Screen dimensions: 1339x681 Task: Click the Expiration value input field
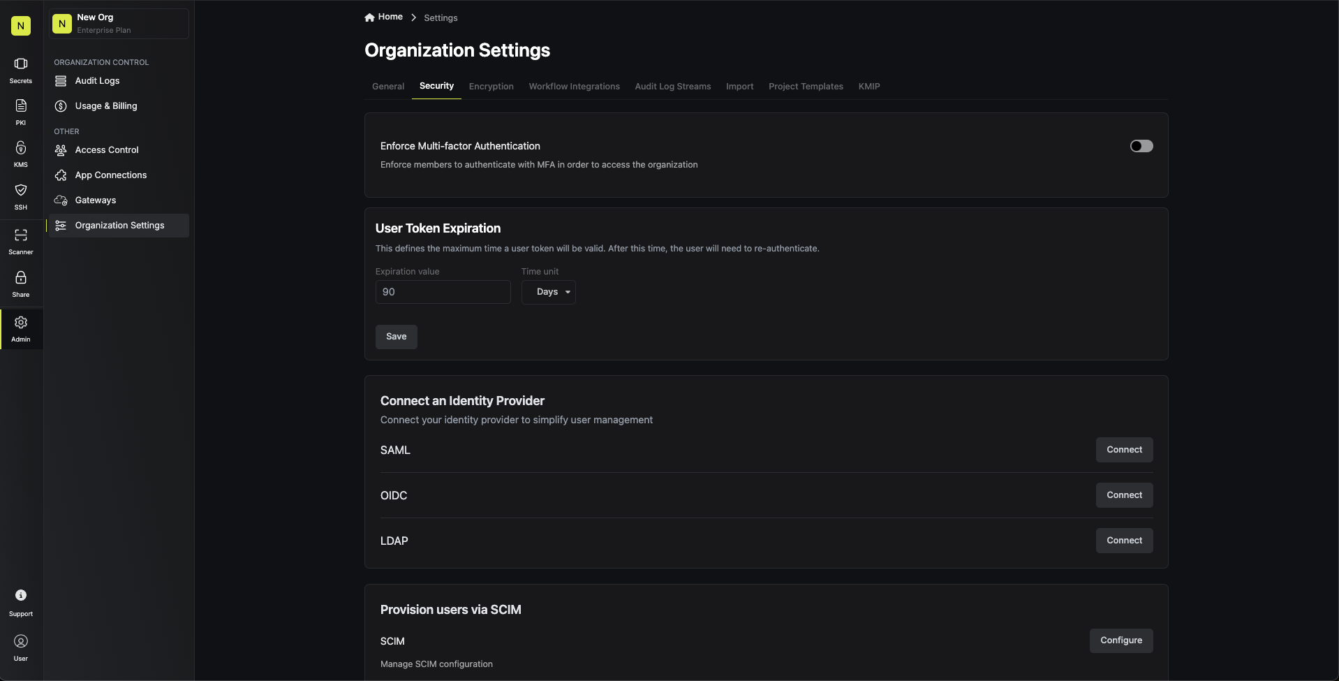443,292
